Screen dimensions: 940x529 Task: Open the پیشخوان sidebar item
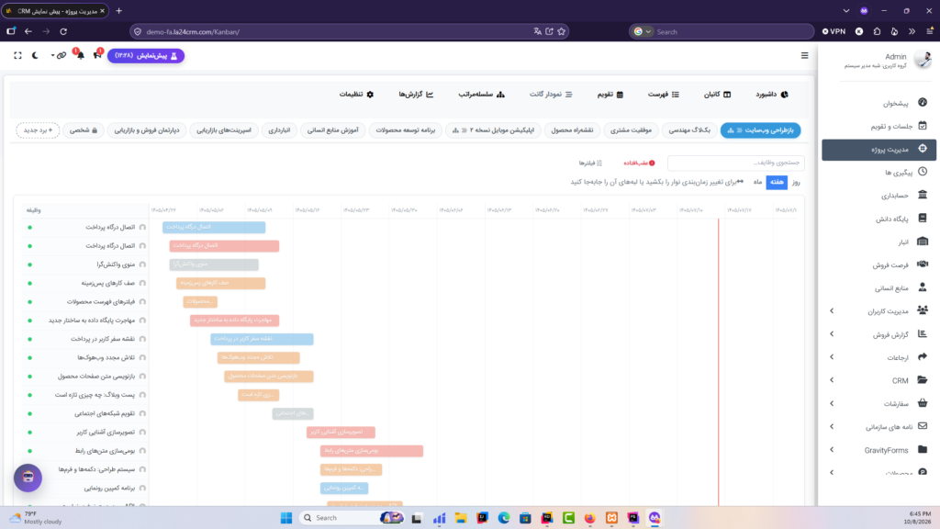coord(878,103)
